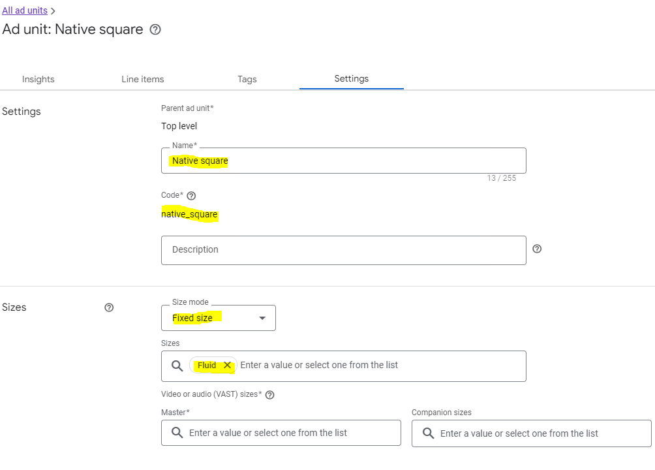Click the search icon in Sizes field
Image resolution: width=655 pixels, height=470 pixels.
(177, 366)
